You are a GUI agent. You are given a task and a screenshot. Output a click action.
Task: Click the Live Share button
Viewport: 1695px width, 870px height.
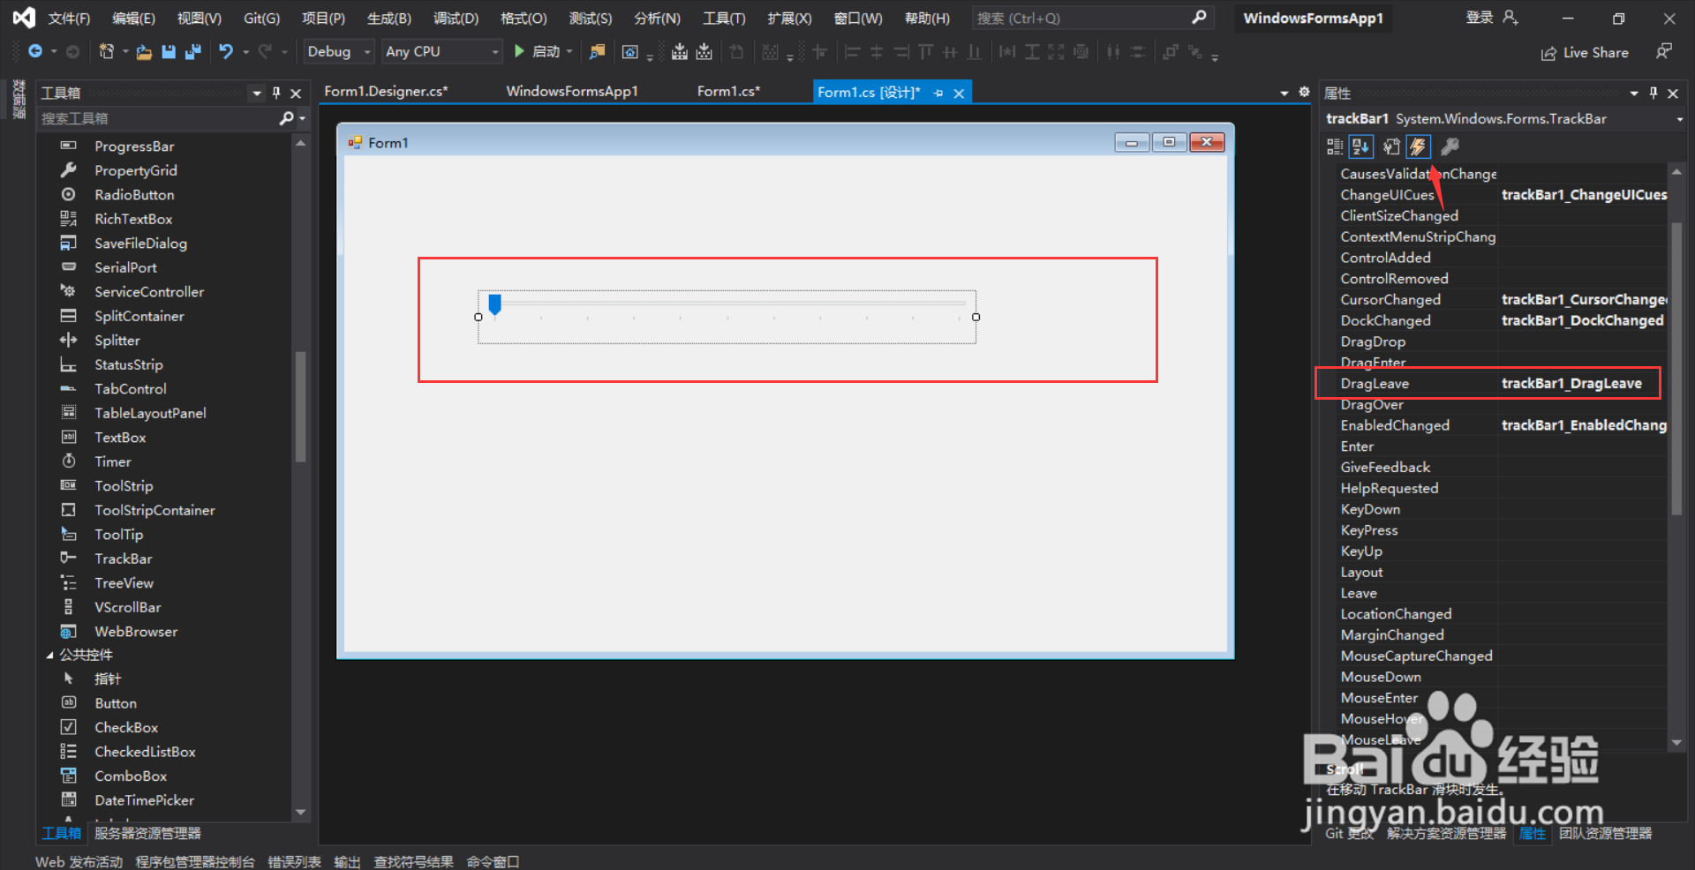(x=1586, y=53)
